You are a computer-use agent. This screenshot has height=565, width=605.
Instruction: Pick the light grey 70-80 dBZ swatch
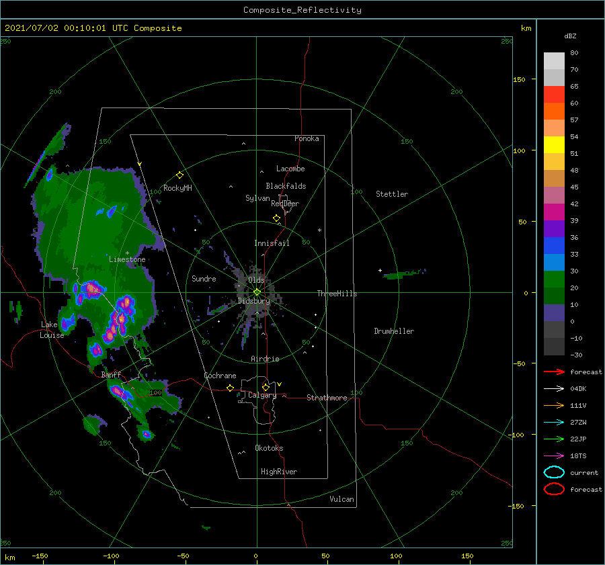pos(554,61)
